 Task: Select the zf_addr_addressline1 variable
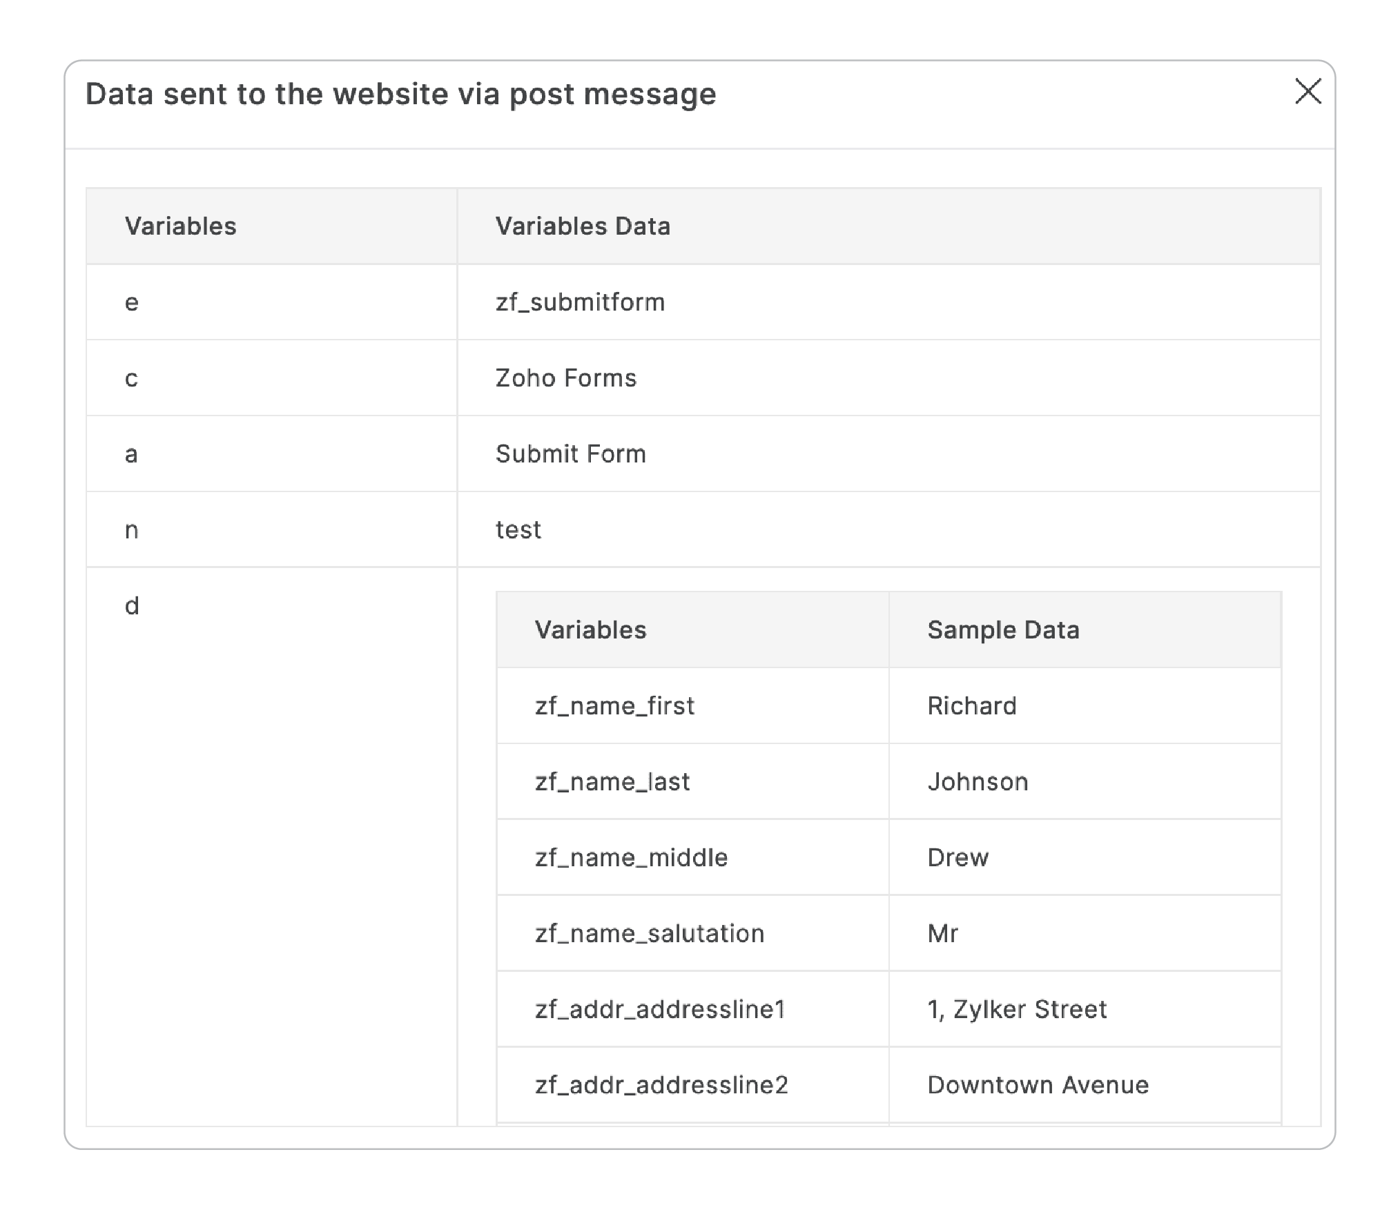click(660, 1010)
